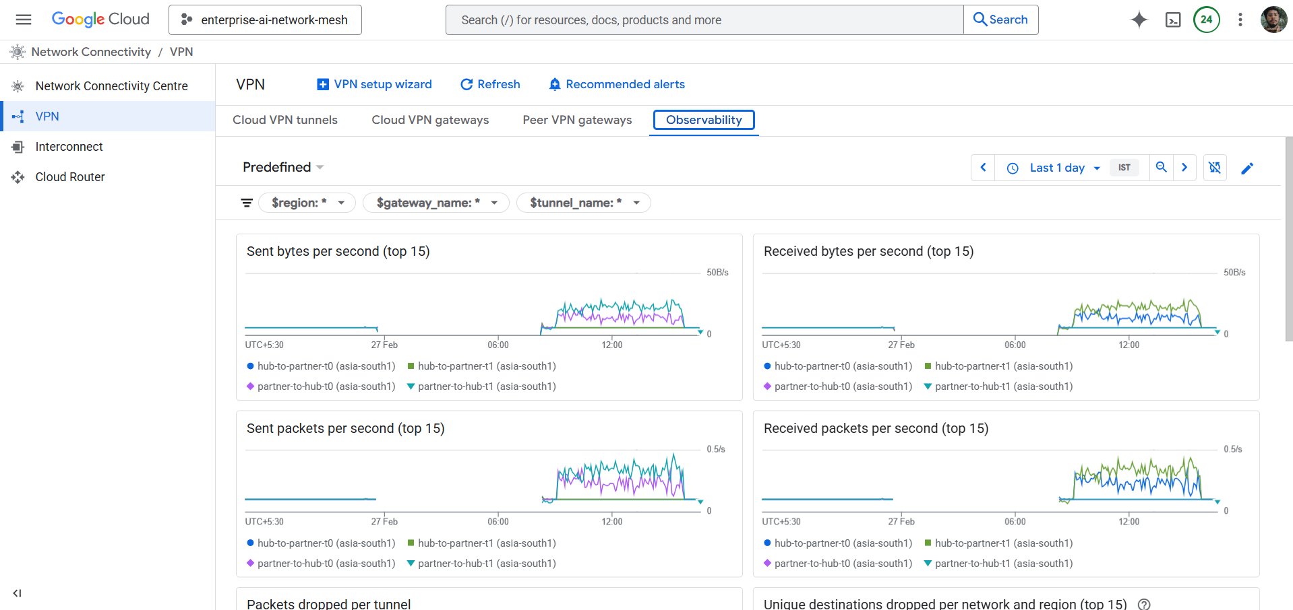Click the Google Cloud logo

point(100,20)
